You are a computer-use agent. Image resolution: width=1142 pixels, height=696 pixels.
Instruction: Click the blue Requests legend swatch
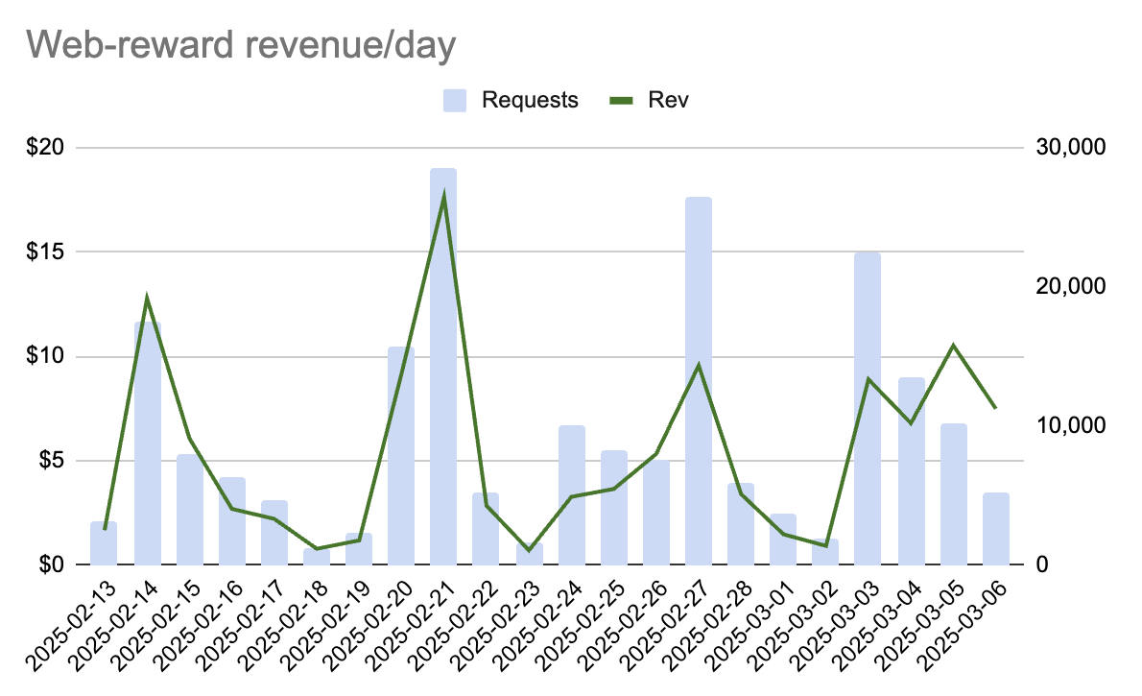(x=454, y=101)
